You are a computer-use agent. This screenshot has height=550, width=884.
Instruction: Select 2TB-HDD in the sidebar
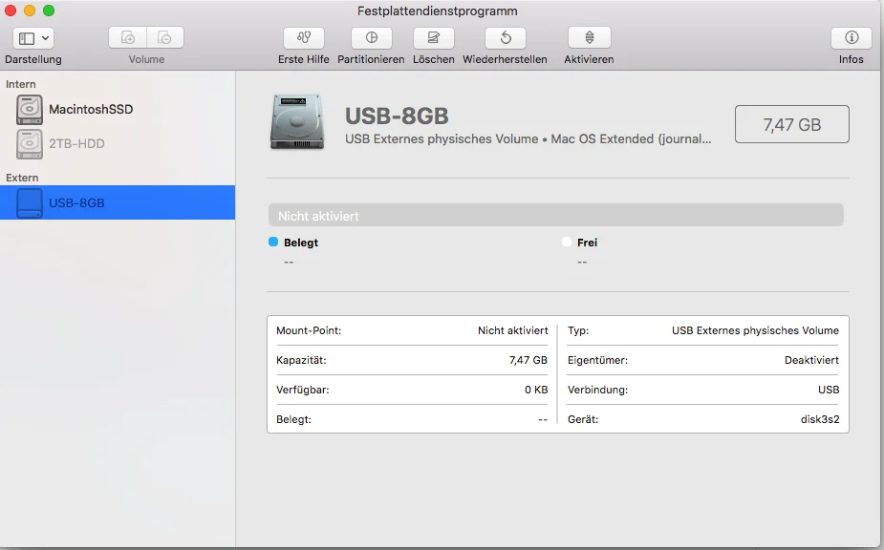click(76, 143)
